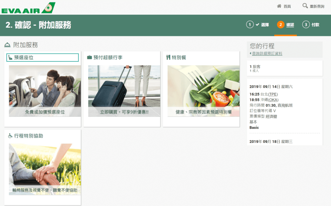
Task: Click the OKA airport code
Action: (273, 100)
